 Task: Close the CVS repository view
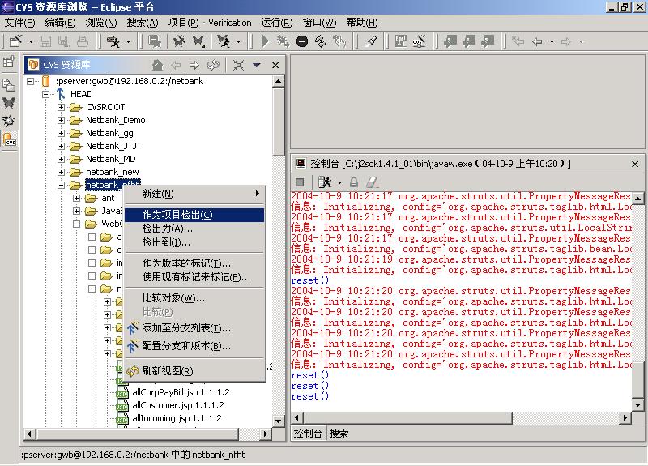(275, 65)
